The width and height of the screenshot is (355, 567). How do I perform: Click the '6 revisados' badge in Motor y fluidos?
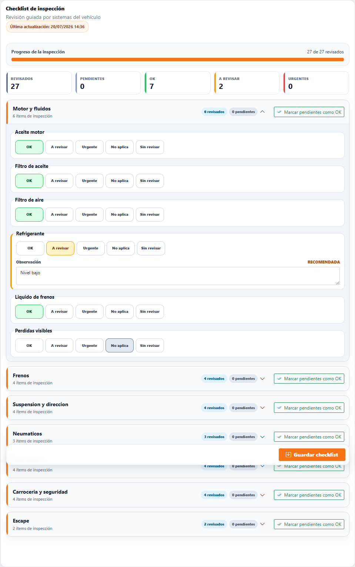[214, 112]
